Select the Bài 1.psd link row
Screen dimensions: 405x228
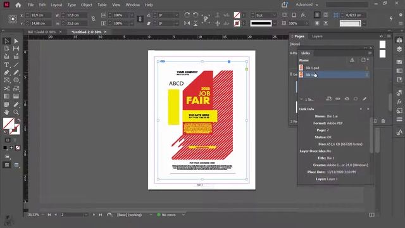tap(333, 68)
